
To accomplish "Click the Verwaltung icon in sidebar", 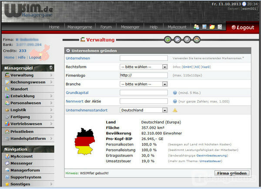I will pos(7,75).
